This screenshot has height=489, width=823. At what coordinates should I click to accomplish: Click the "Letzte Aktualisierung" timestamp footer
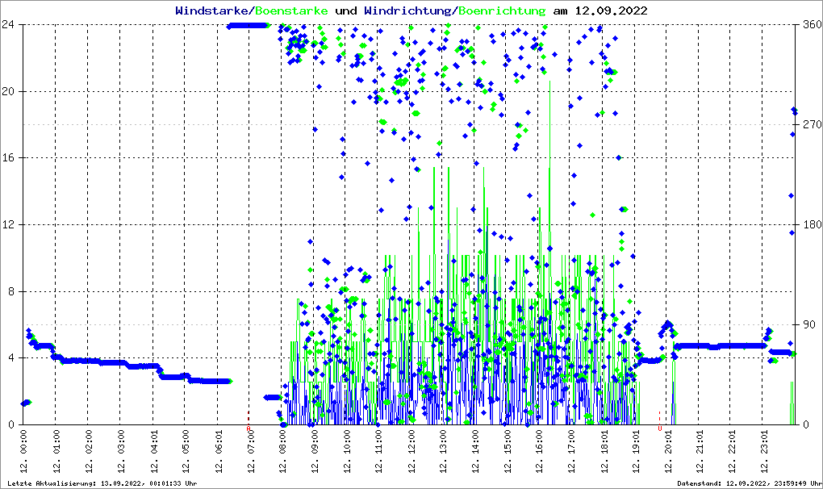tap(102, 483)
